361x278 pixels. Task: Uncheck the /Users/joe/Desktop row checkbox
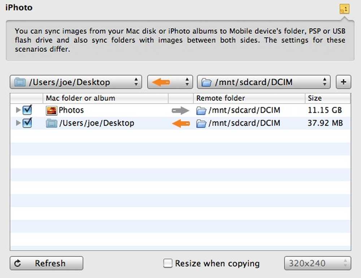coord(27,123)
